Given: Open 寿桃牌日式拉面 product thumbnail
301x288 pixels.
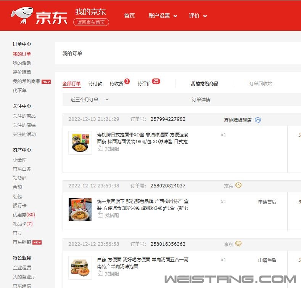Looking at the screenshot, I should [80, 143].
